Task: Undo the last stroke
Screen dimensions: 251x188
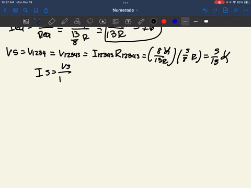Action: tap(205, 10)
